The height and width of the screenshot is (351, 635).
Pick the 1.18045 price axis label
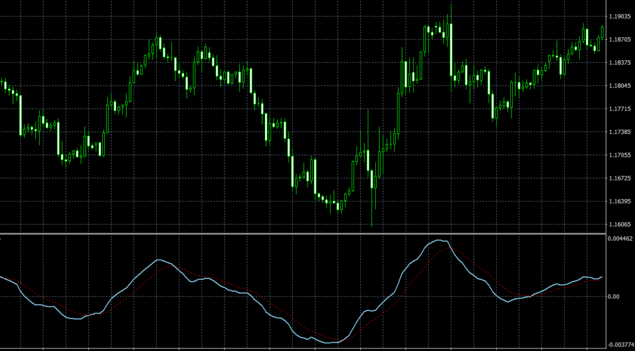619,86
